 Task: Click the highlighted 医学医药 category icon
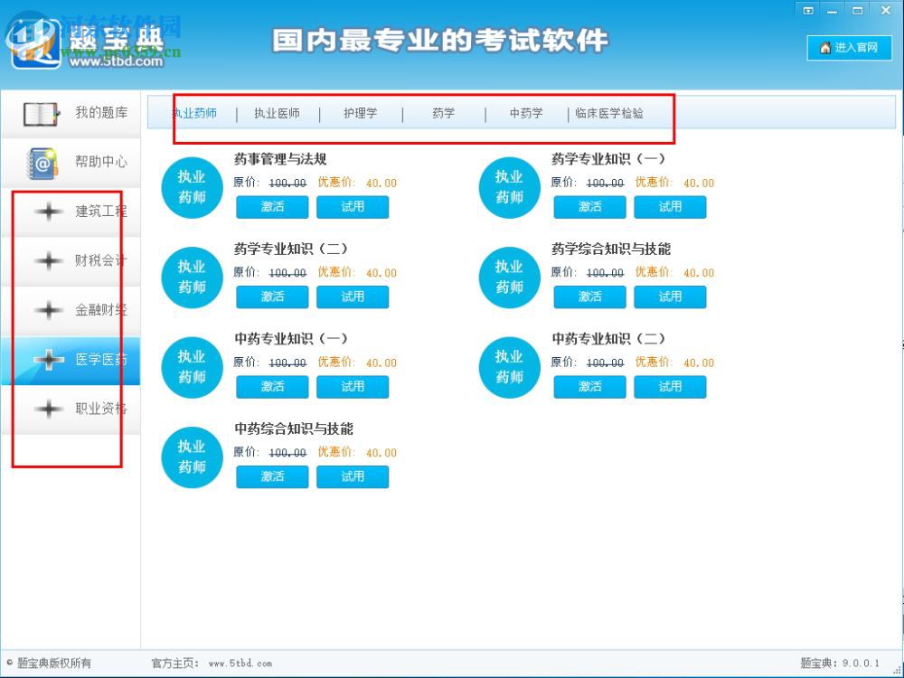coord(49,359)
